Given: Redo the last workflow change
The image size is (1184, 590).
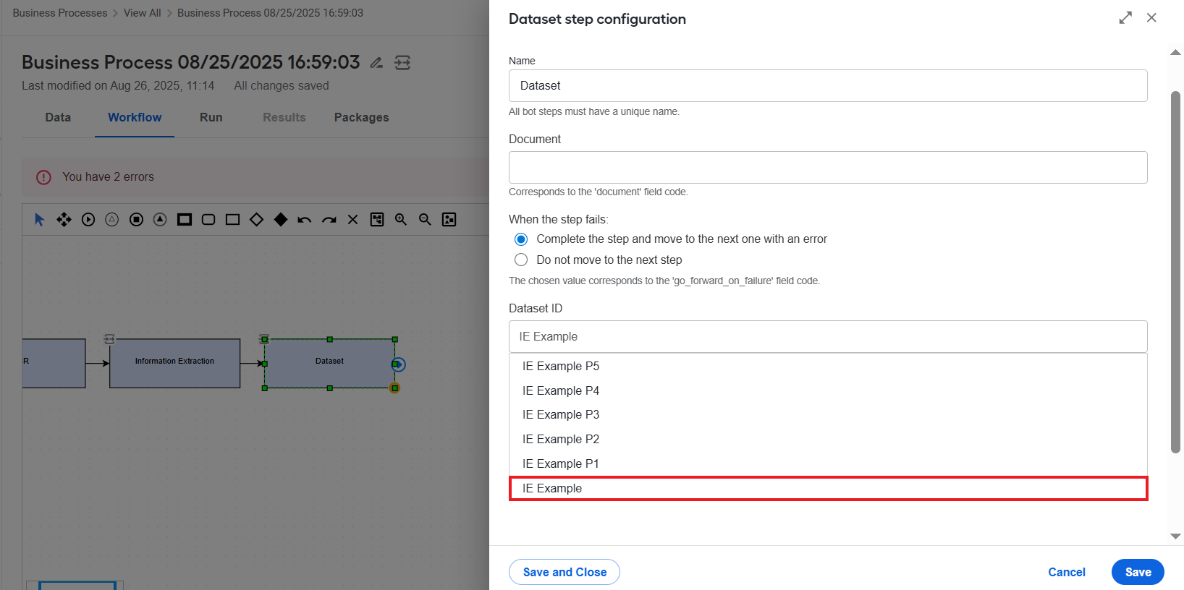Looking at the screenshot, I should [x=329, y=220].
